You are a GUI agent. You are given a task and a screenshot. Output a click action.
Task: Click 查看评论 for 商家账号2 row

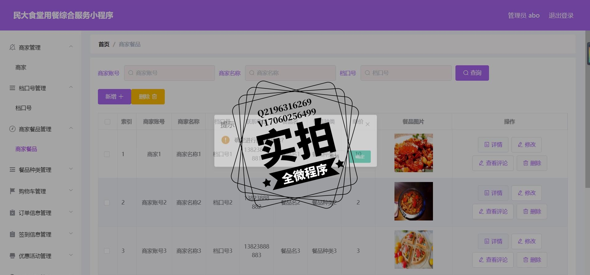[493, 212]
